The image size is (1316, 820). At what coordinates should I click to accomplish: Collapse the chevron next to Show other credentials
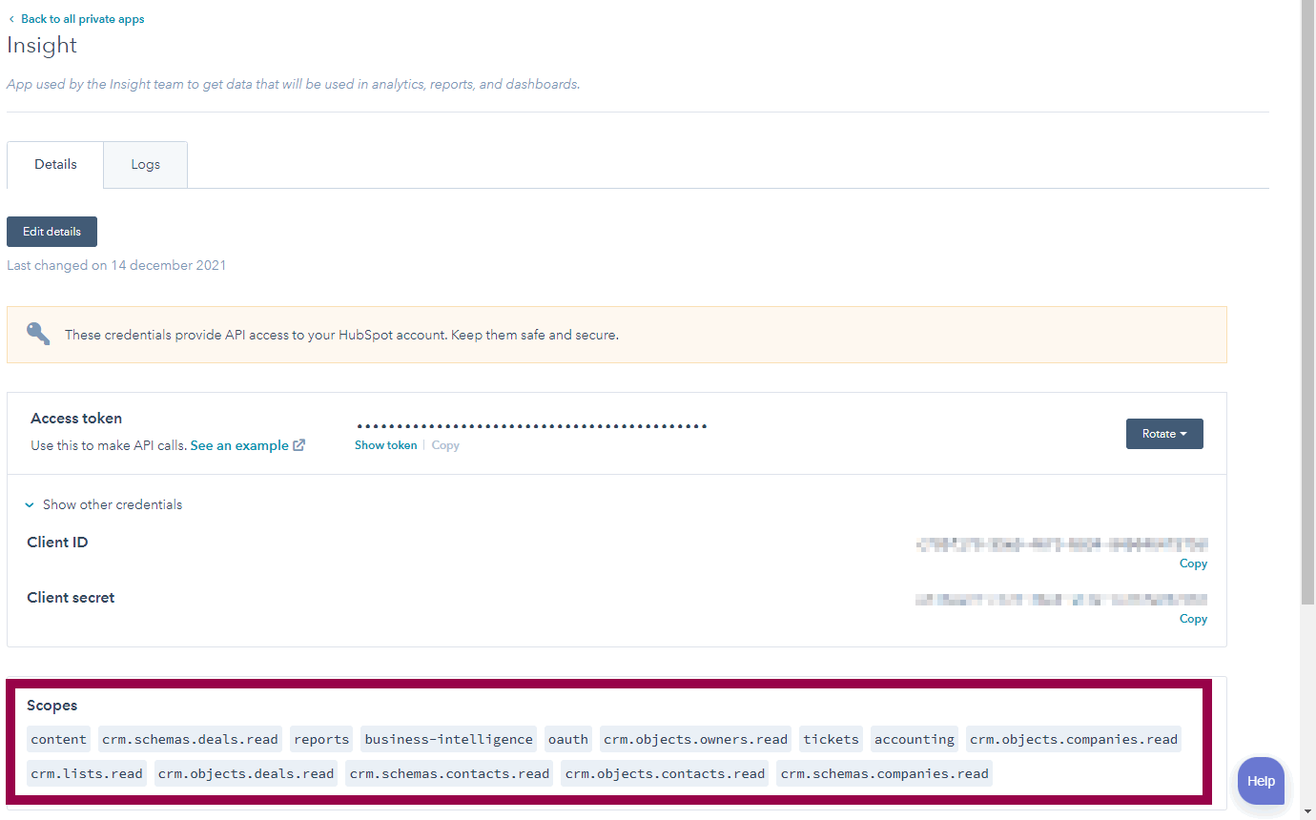coord(29,504)
